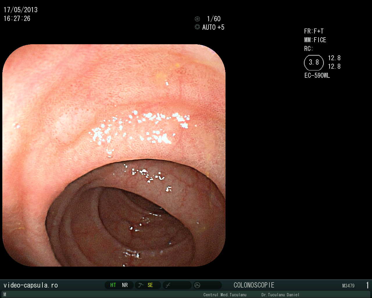Click the Dr.Tuculanu Daniel name
Image resolution: width=372 pixels, height=298 pixels.
[x=280, y=295]
